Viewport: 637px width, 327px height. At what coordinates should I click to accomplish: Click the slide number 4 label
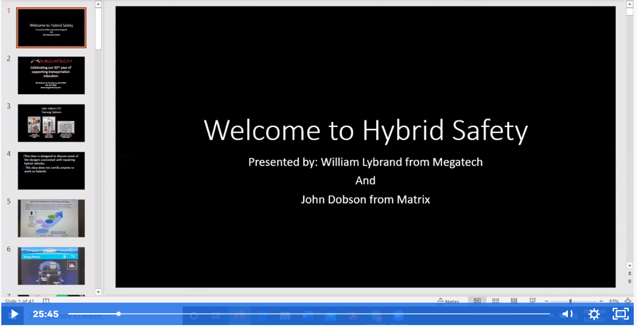tap(9, 154)
